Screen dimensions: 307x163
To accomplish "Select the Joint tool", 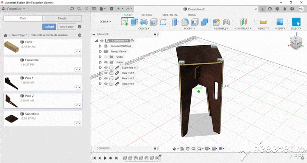I will (226, 22).
